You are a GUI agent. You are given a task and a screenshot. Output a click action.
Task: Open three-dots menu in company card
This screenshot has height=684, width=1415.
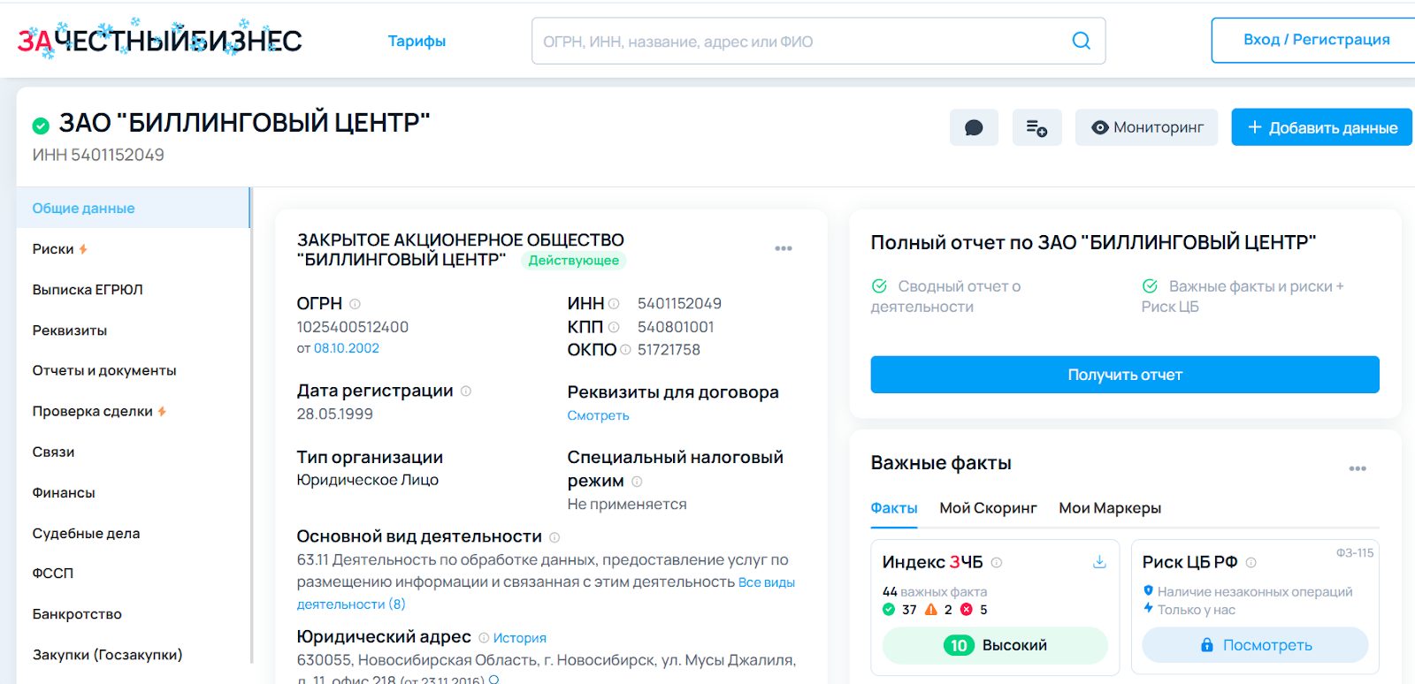[784, 248]
